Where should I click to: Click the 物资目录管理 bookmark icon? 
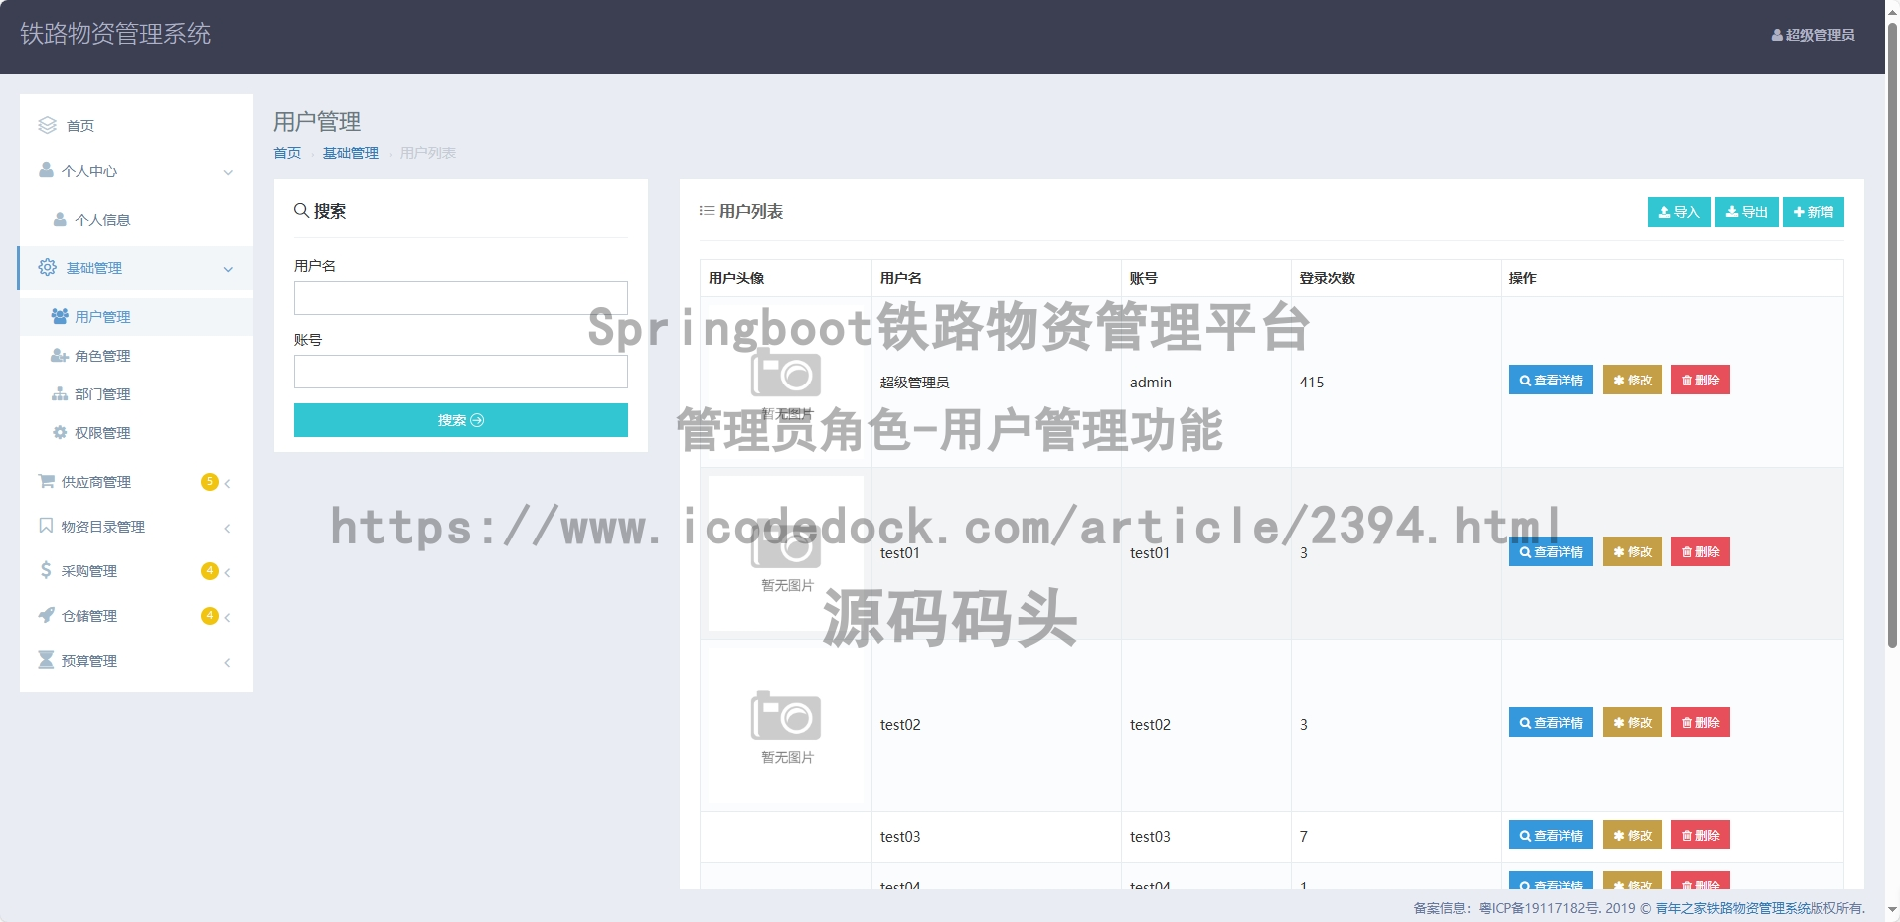46,526
